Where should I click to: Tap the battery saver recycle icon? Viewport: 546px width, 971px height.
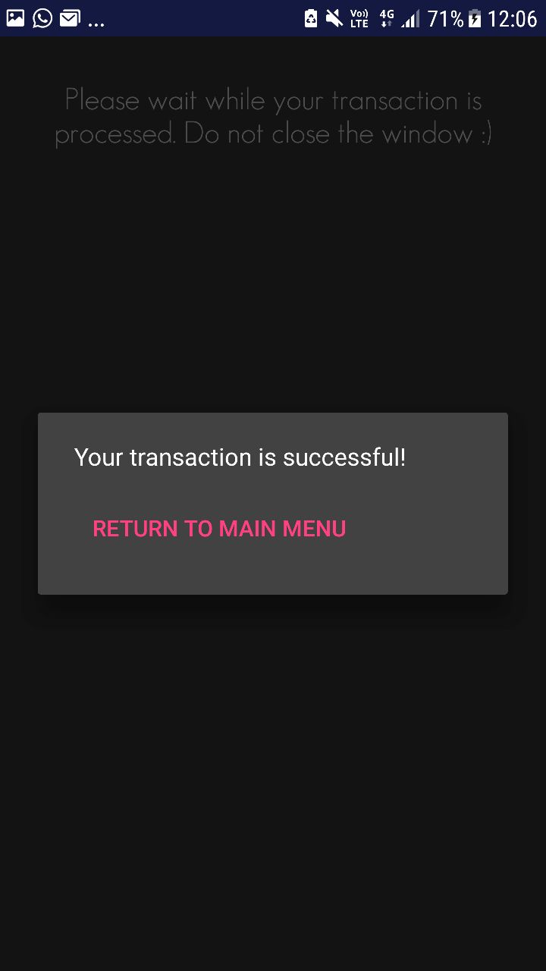click(x=311, y=18)
